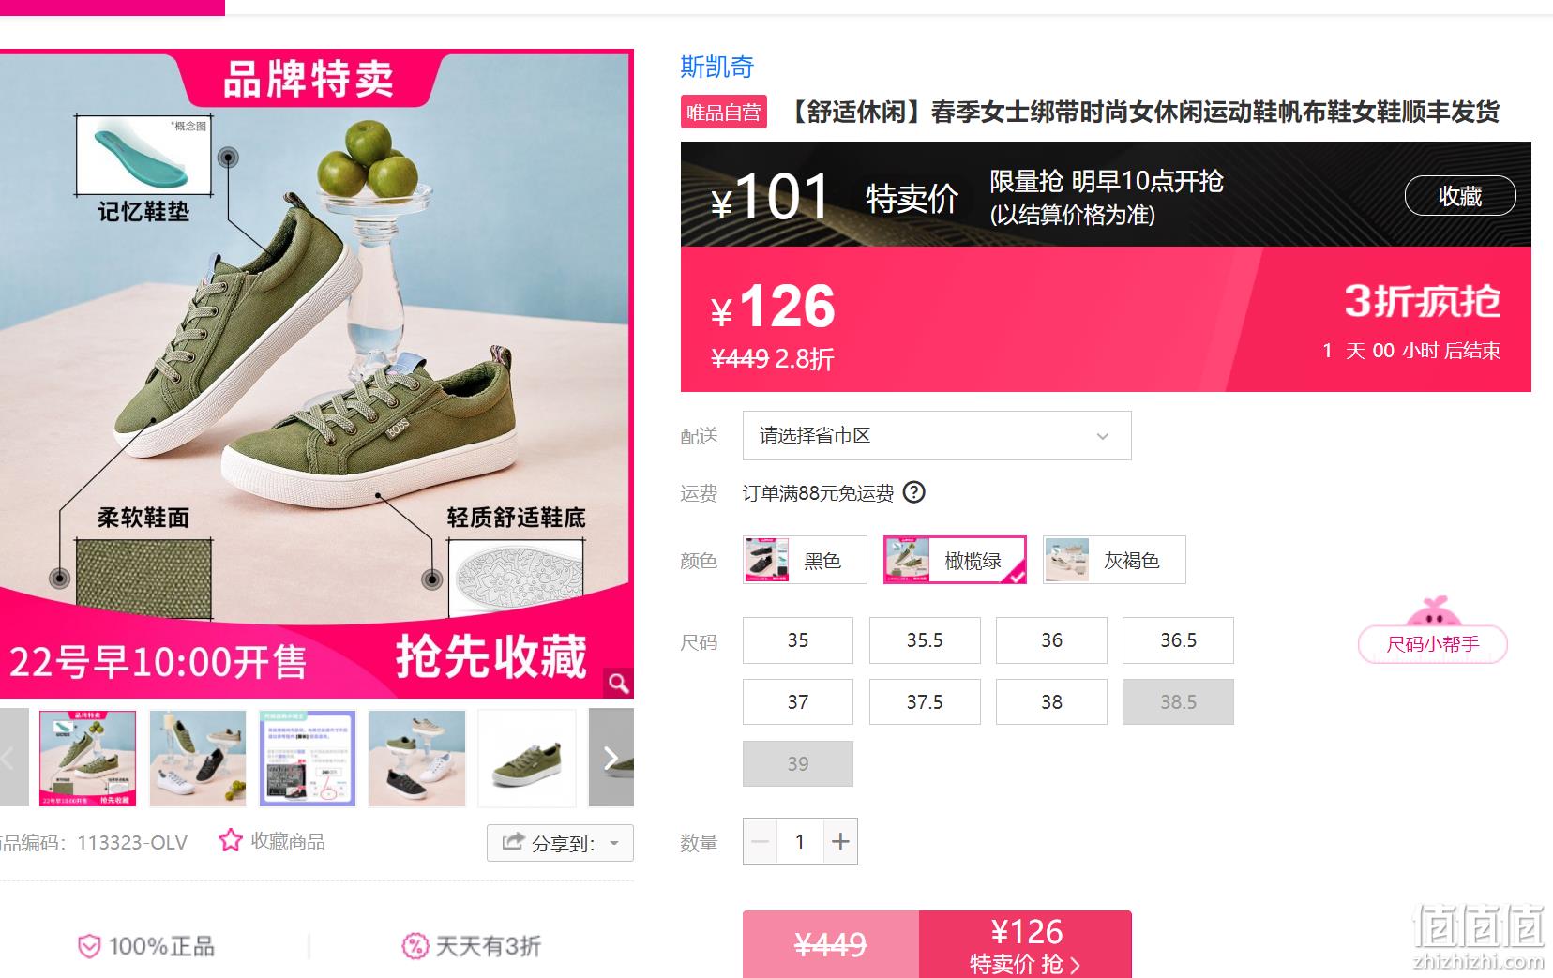Click the magnifier zoom icon on product image

click(x=618, y=683)
